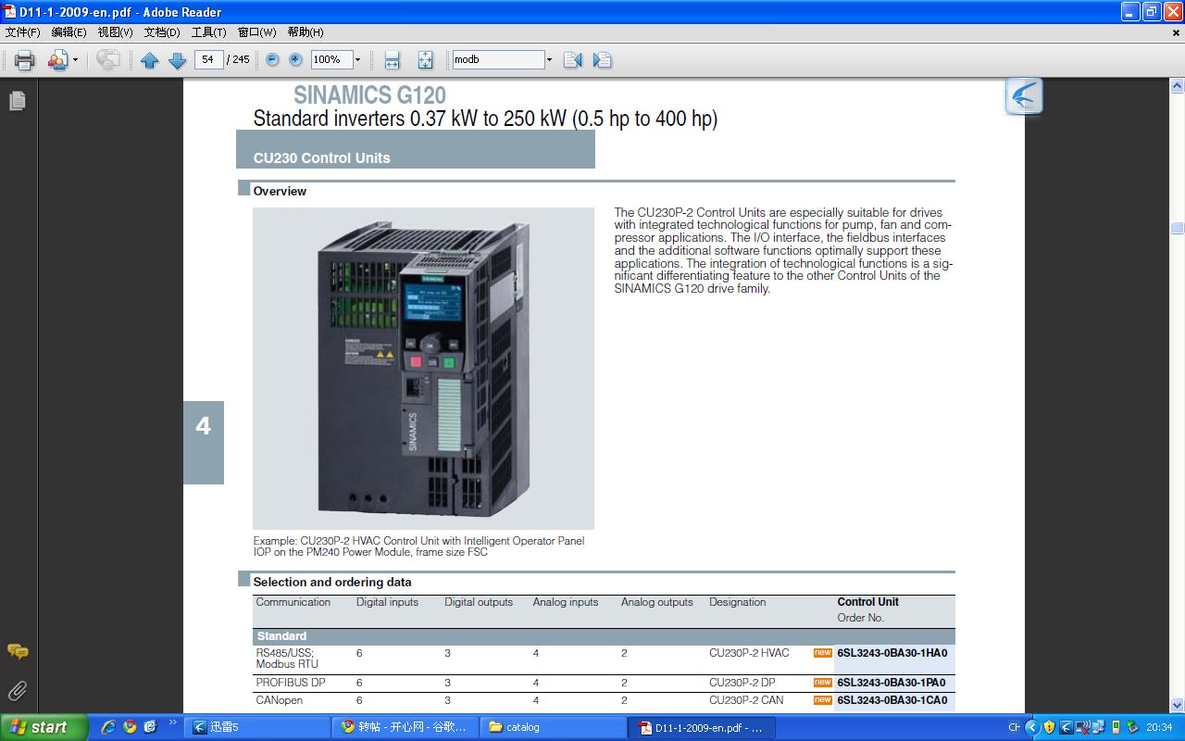Click order number 6SL3243-0BA30-1HA0

892,653
